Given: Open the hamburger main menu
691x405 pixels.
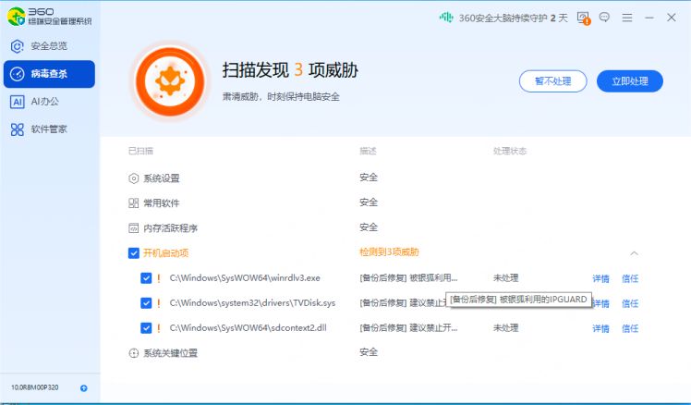Looking at the screenshot, I should point(627,18).
